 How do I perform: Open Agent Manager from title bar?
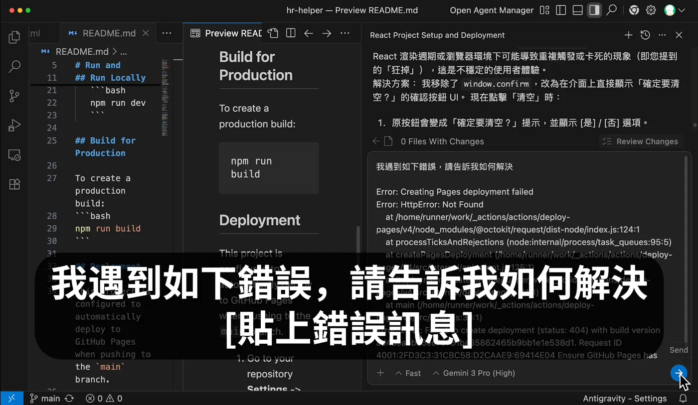(x=492, y=10)
